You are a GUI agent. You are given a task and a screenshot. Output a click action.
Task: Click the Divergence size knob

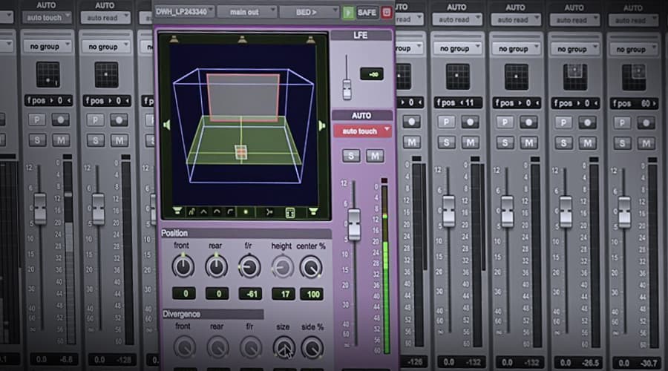[x=284, y=347]
